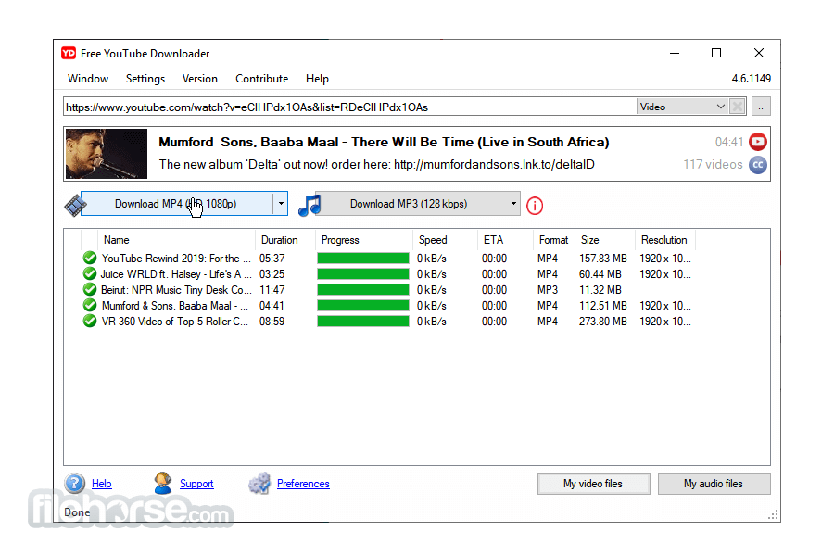Click the YouTube URL input field
This screenshot has width=834, height=556.
[x=349, y=107]
